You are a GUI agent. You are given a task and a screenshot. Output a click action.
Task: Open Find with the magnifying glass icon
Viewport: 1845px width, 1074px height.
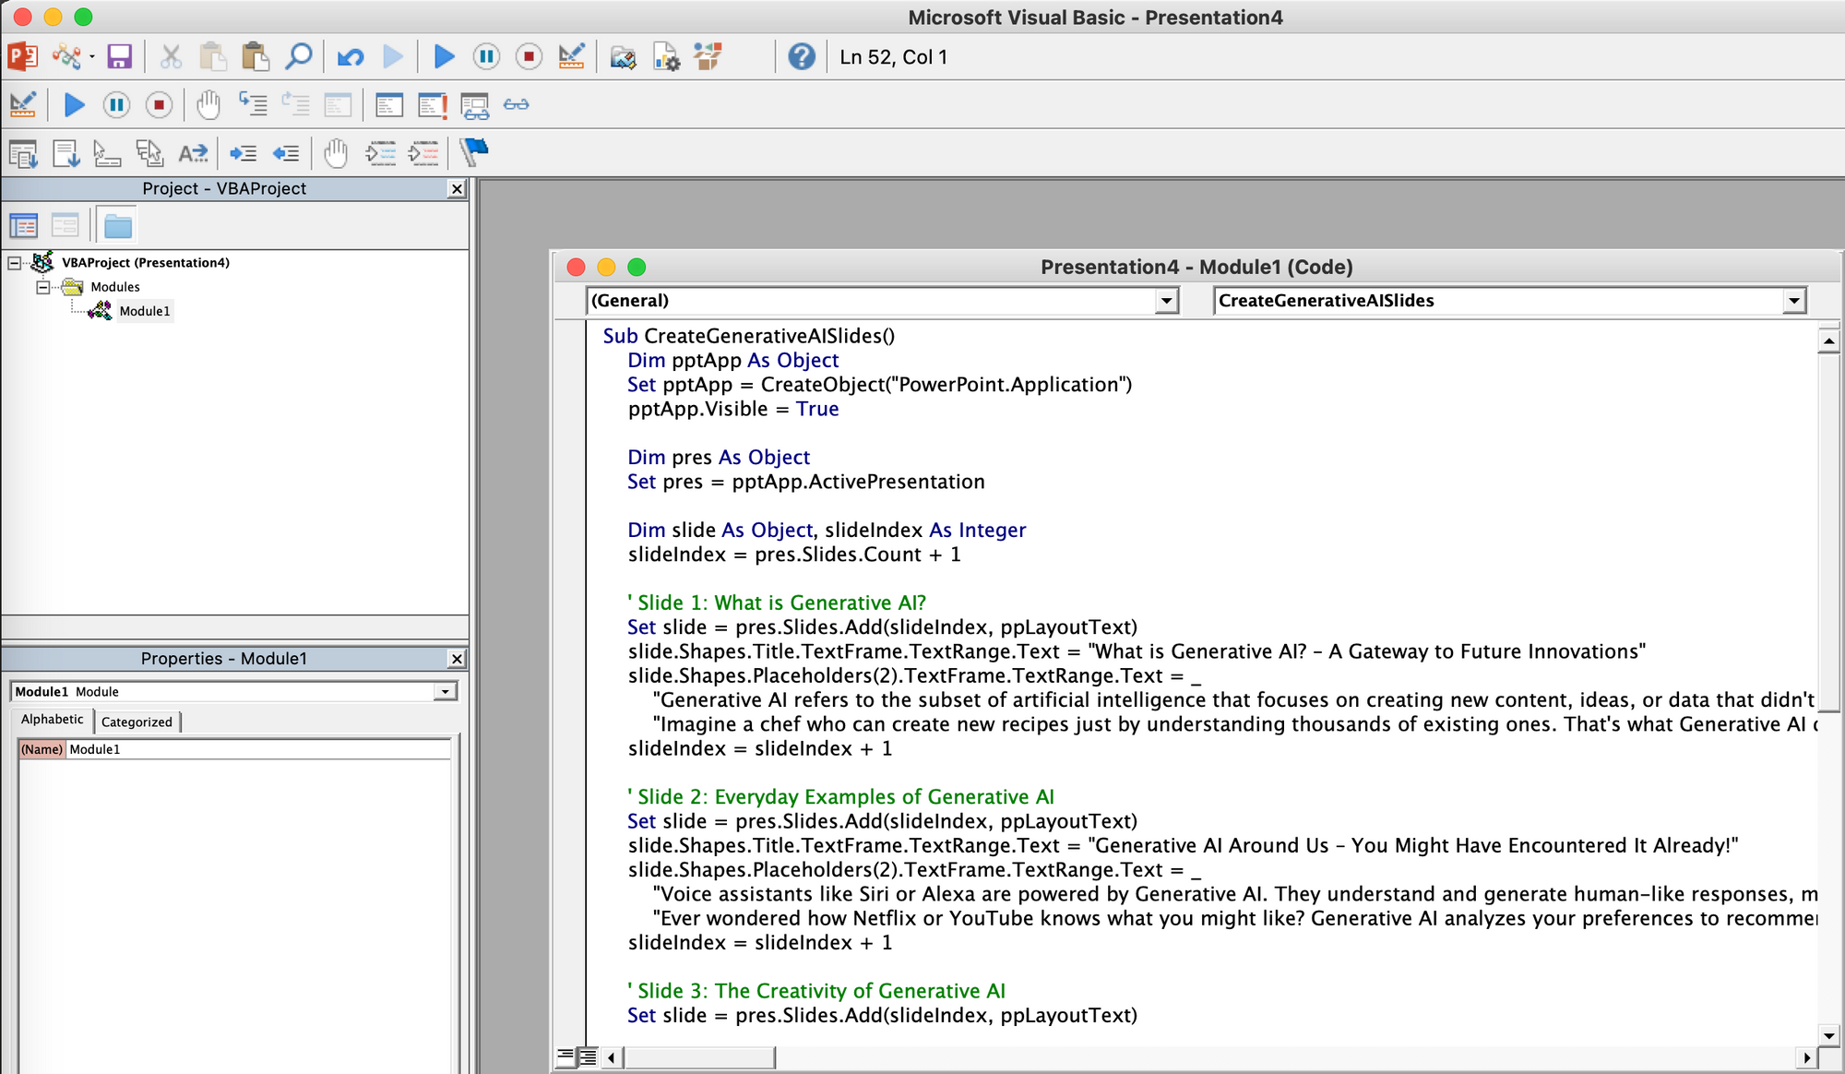tap(298, 57)
